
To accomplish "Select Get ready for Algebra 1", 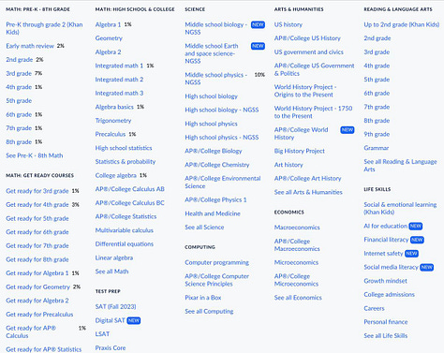I will click(37, 273).
